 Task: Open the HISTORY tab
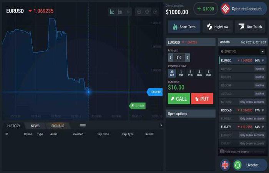pyautogui.click(x=14, y=126)
